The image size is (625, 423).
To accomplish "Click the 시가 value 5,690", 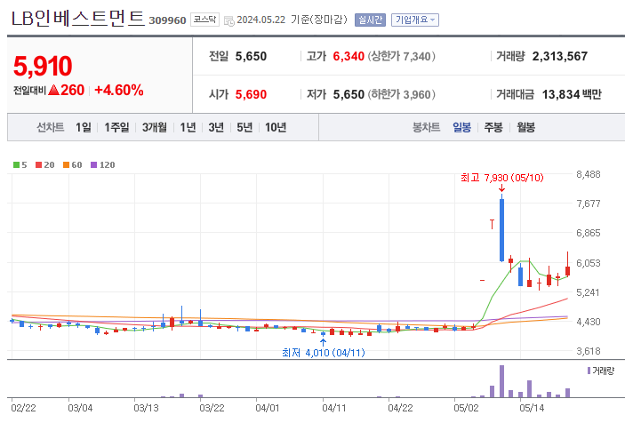I will (x=251, y=94).
